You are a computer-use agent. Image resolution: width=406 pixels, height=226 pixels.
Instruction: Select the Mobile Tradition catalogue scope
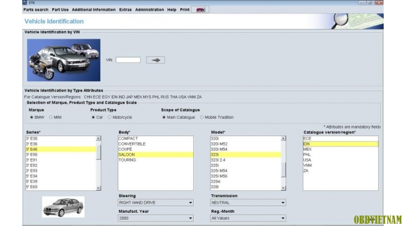click(x=202, y=117)
